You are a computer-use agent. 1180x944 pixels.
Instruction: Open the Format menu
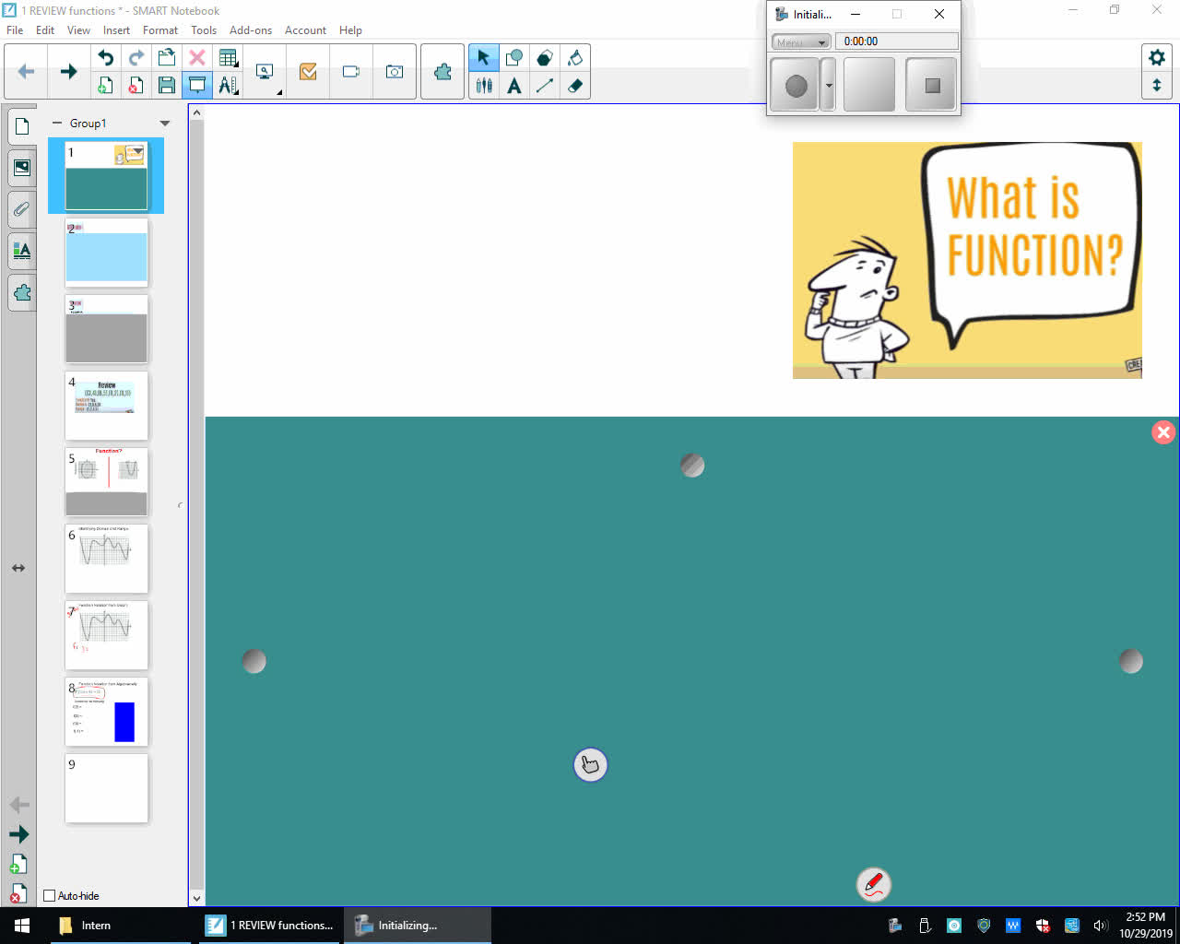(x=160, y=30)
